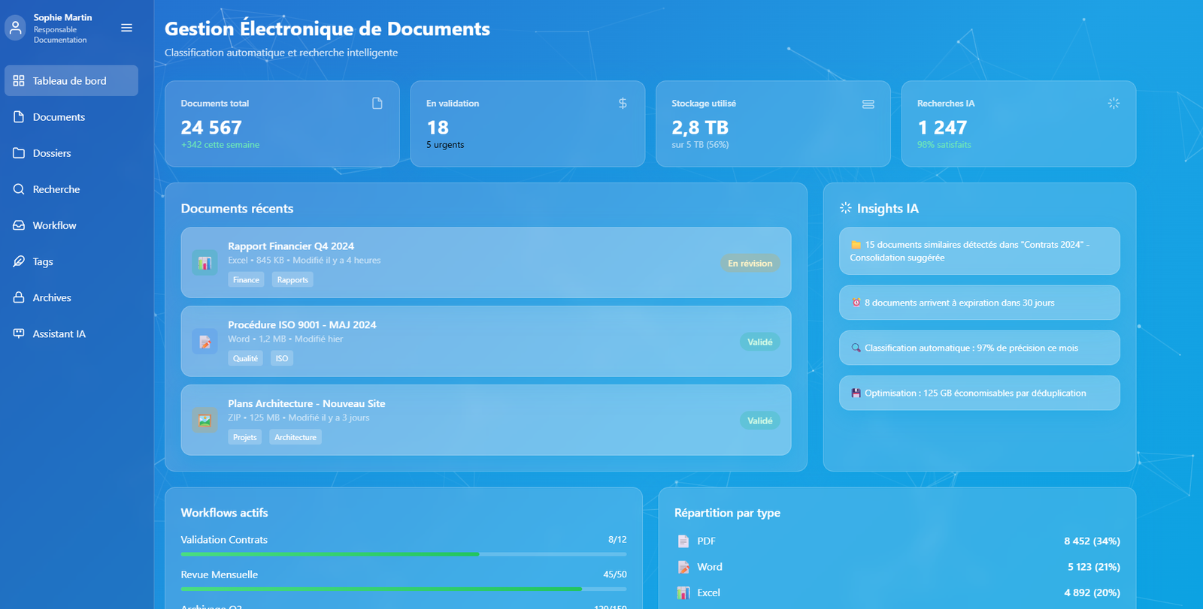Click the Assistant IA chat icon
The width and height of the screenshot is (1203, 609).
(x=19, y=333)
